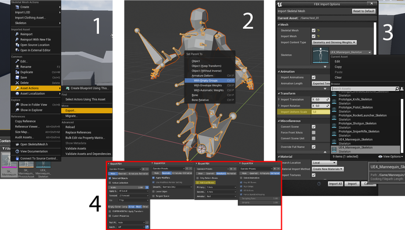Select With Empty Groups in Set Parent To
This screenshot has width=405, height=230.
209,80
